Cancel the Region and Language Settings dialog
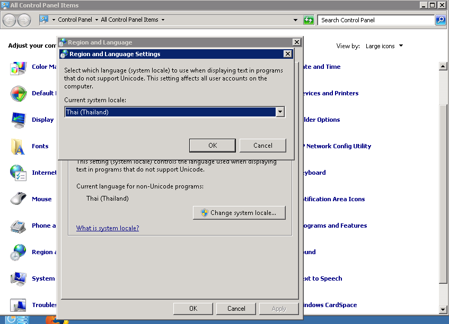This screenshot has width=449, height=324. coord(262,146)
